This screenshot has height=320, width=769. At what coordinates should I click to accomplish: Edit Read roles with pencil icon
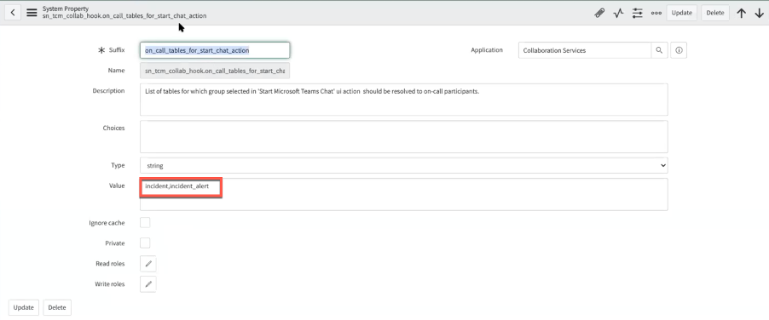[148, 264]
